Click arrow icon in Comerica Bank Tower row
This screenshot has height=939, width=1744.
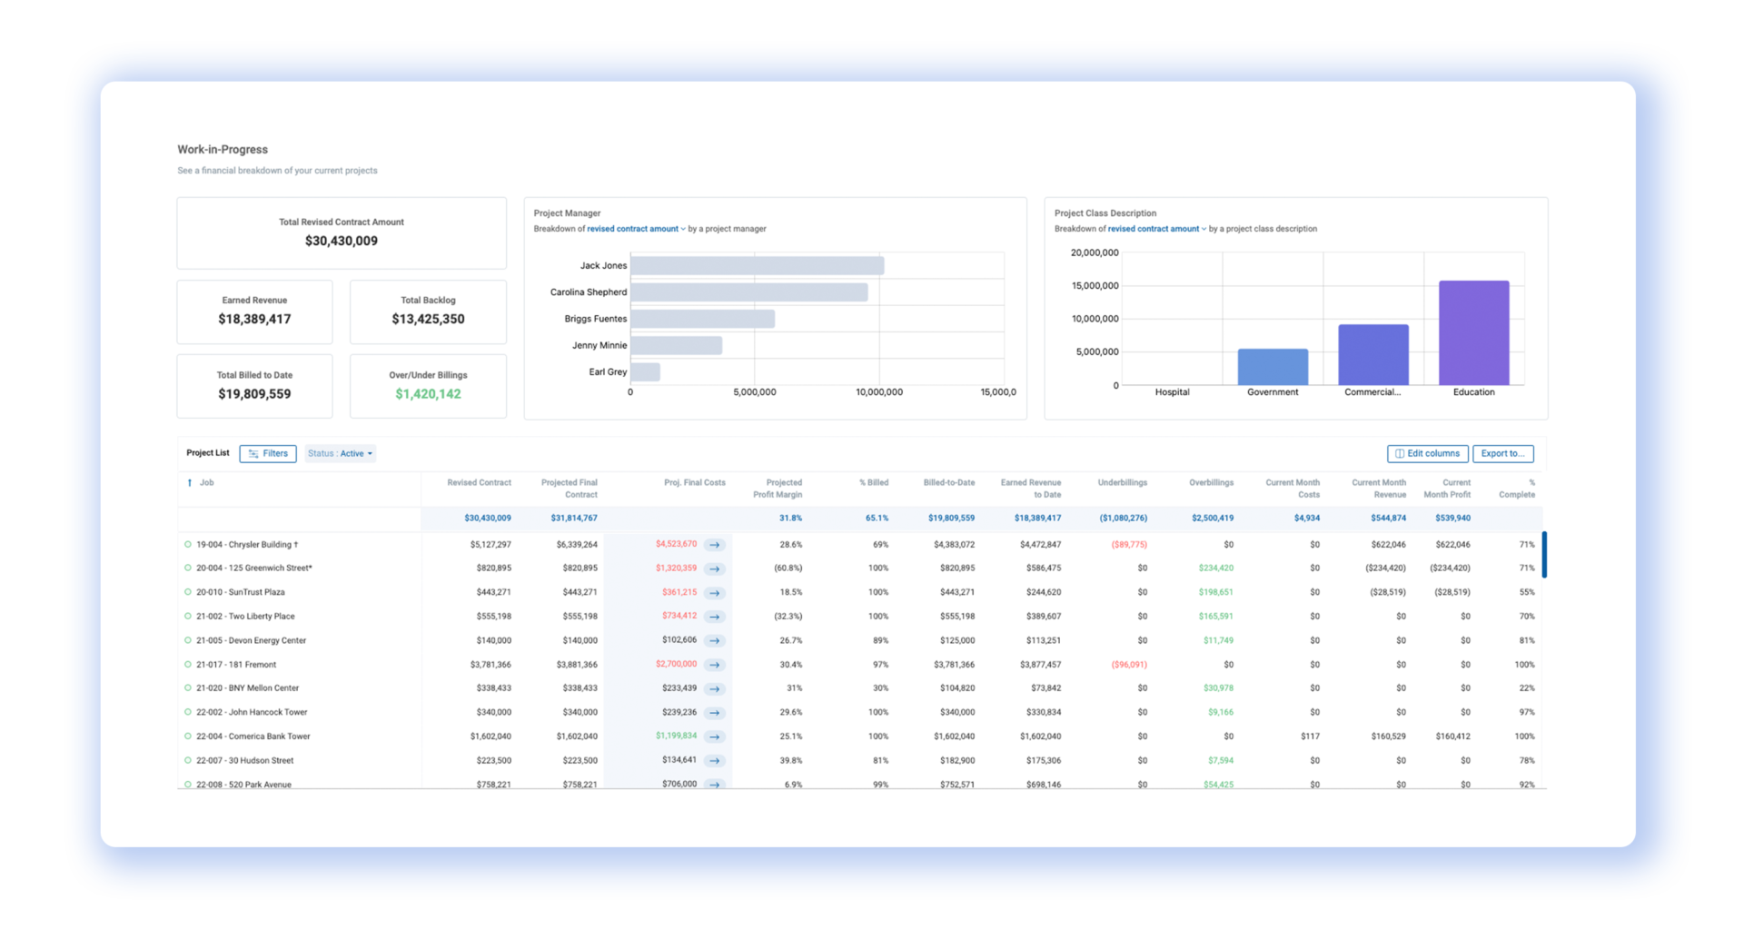click(715, 736)
